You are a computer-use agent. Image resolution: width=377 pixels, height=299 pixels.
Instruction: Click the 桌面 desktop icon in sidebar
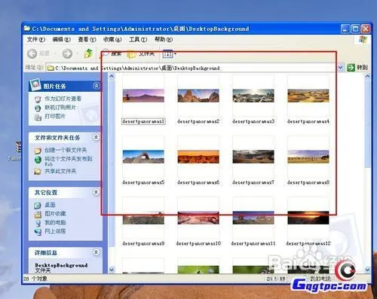tap(38, 206)
